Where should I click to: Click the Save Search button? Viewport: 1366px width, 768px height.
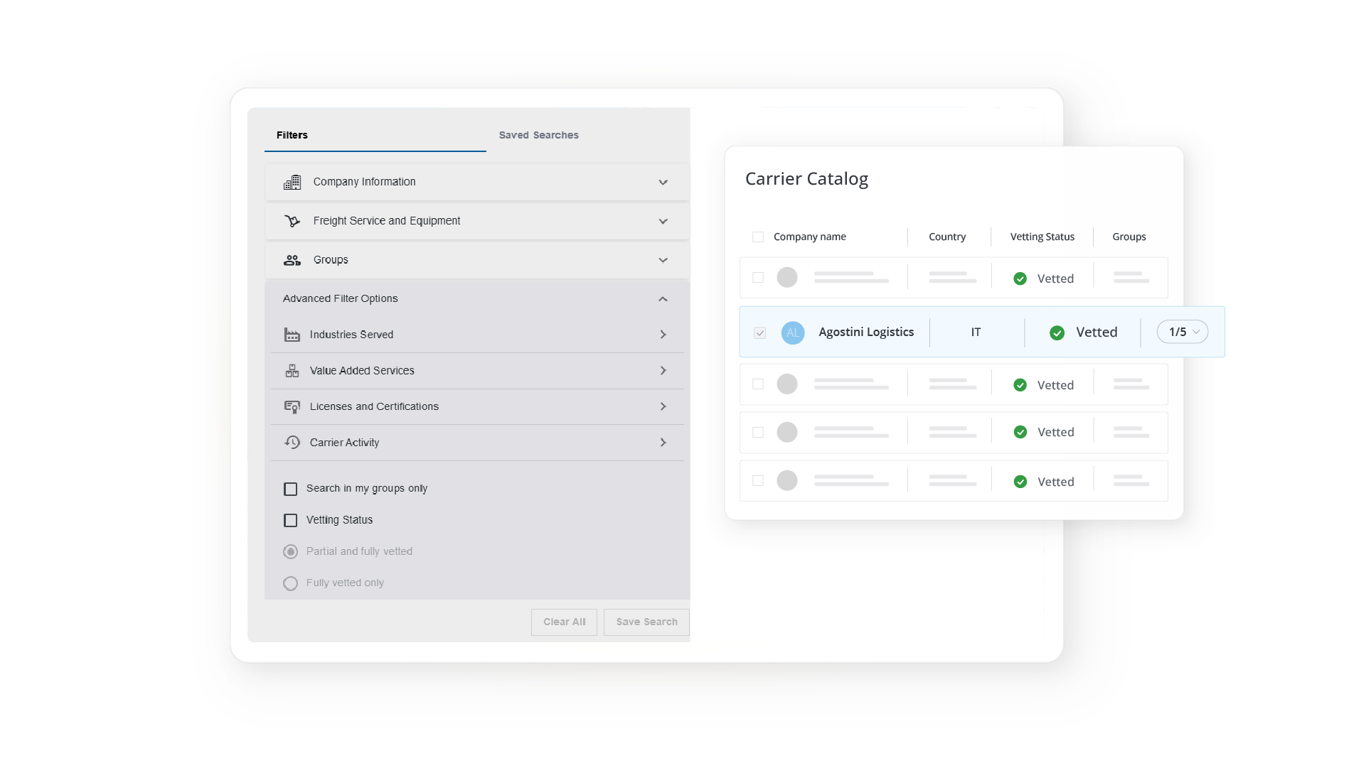coord(646,622)
